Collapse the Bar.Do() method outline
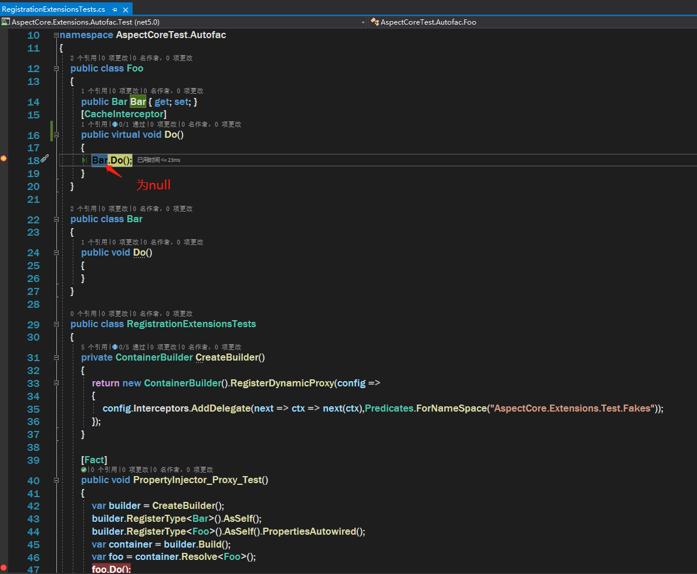Image resolution: width=697 pixels, height=574 pixels. [x=56, y=252]
